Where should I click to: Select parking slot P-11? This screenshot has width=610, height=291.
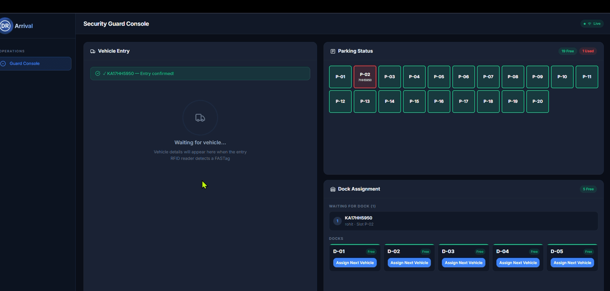coord(587,77)
